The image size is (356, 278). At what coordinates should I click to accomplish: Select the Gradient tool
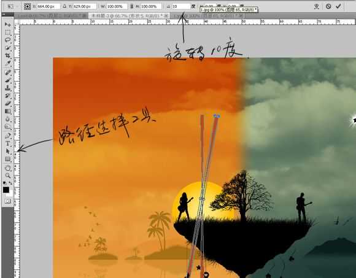pos(8,112)
